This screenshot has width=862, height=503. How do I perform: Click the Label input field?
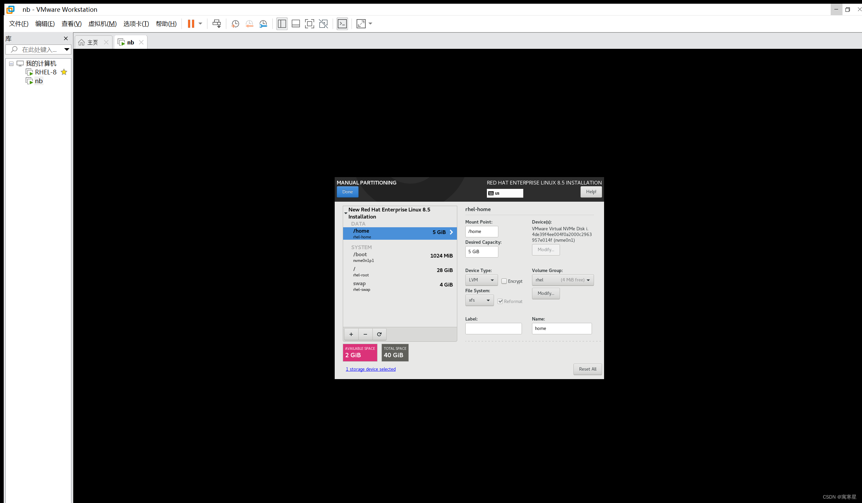(493, 329)
